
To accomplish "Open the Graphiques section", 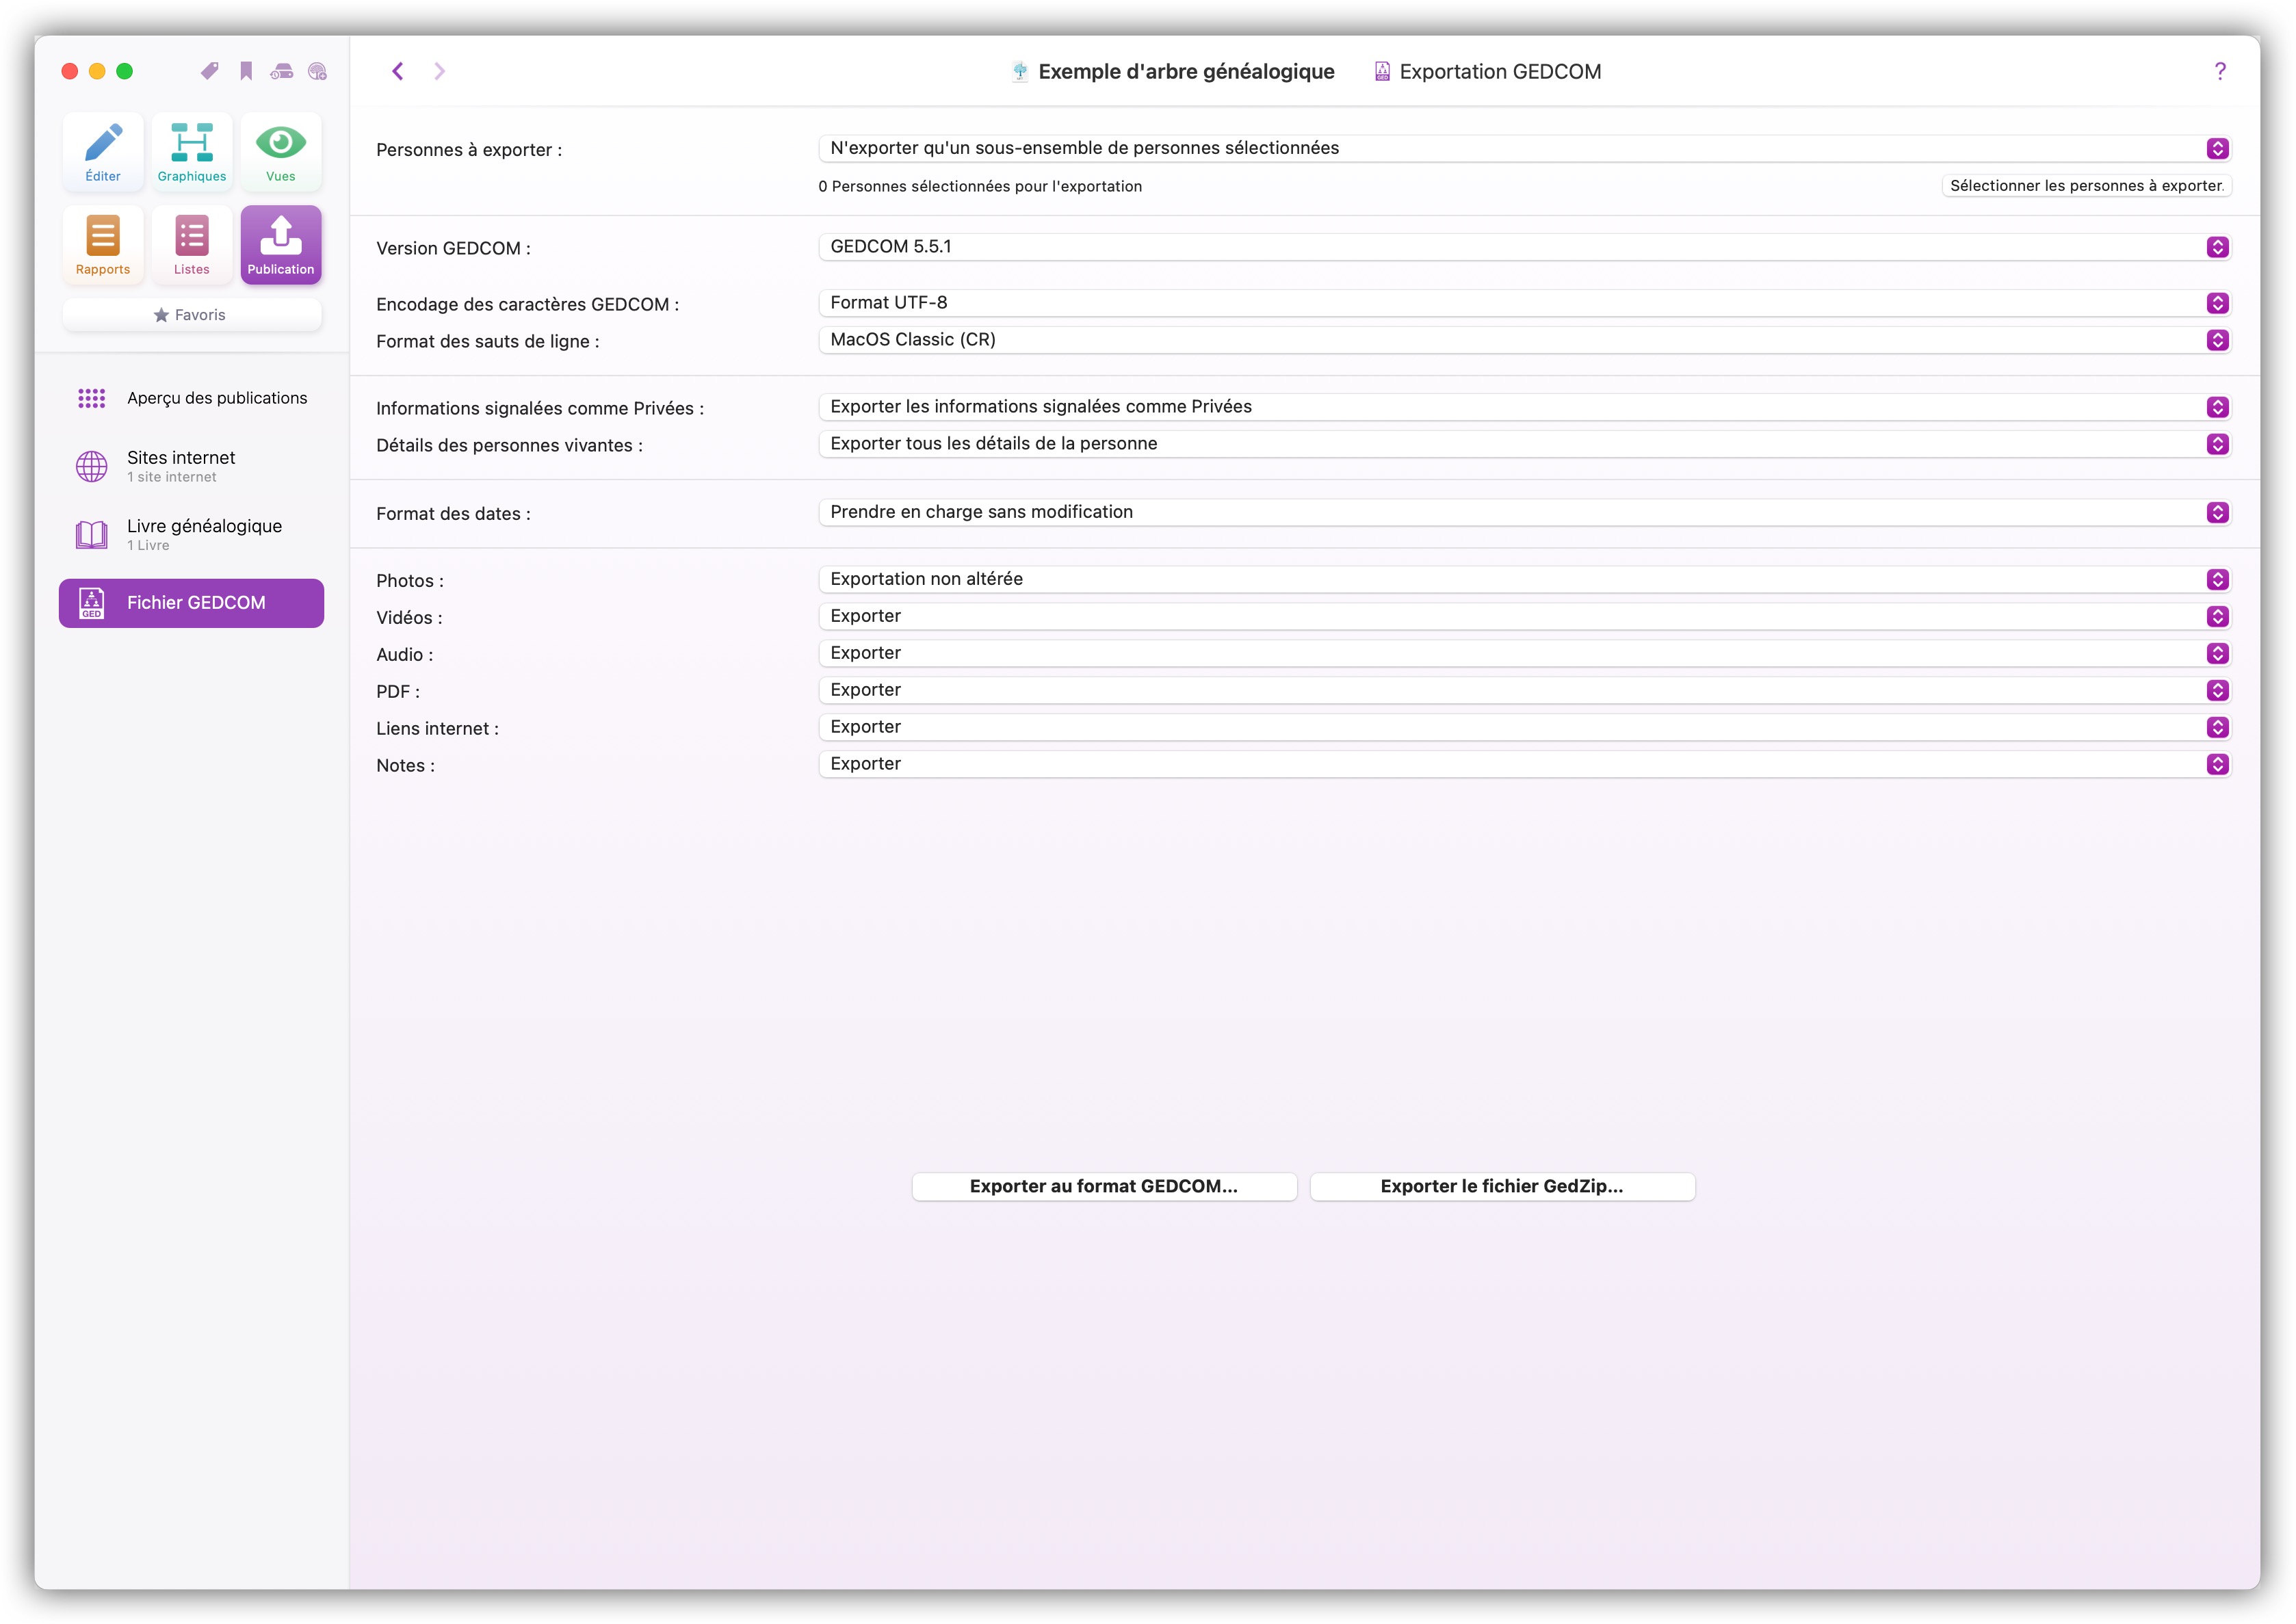I will pos(192,152).
